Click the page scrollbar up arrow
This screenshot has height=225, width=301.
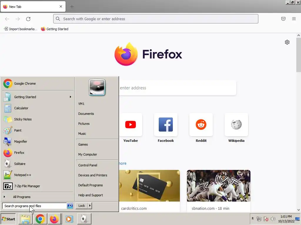click(299, 35)
